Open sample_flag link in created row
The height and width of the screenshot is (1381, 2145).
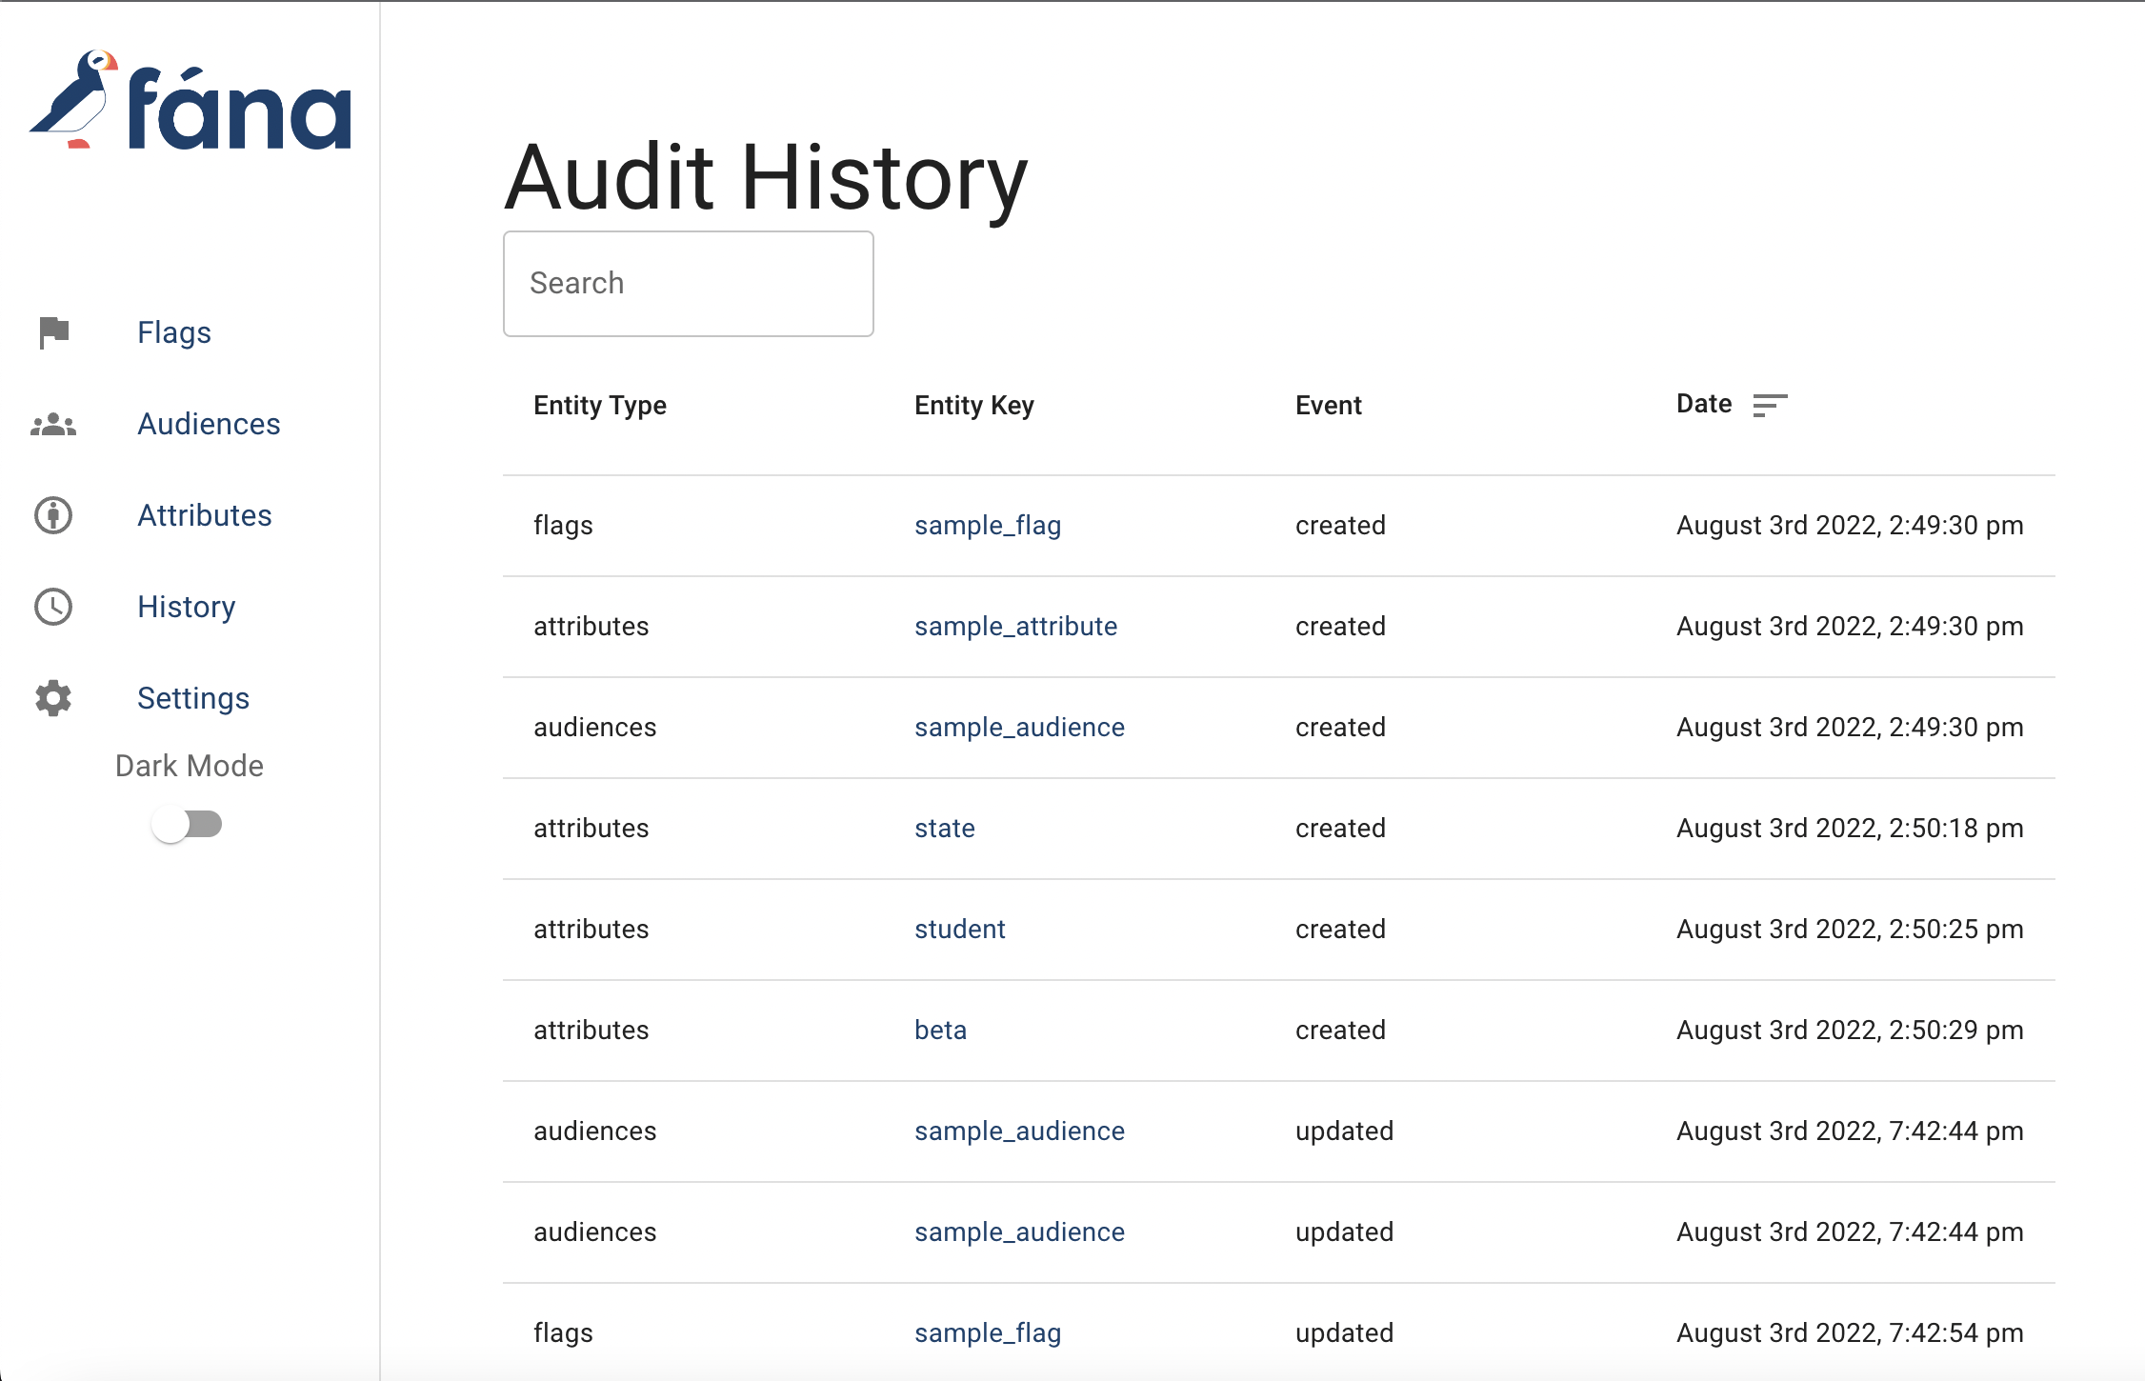point(988,526)
